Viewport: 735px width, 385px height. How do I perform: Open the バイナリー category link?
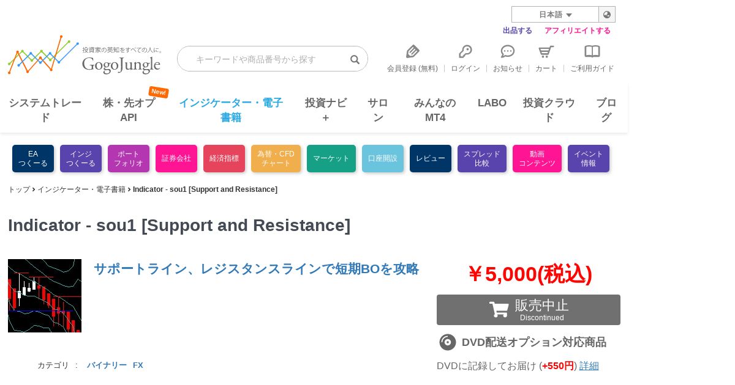107,365
